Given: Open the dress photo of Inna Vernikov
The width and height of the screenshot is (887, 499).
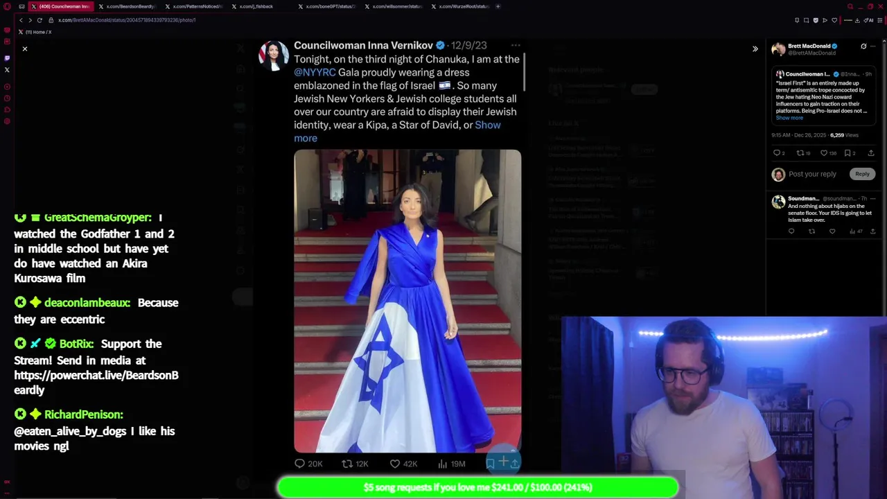Looking at the screenshot, I should [407, 301].
